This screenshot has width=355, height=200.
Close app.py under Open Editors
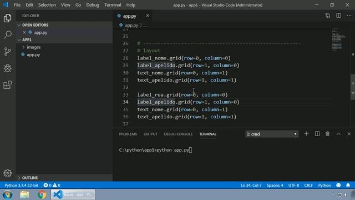coord(24,32)
